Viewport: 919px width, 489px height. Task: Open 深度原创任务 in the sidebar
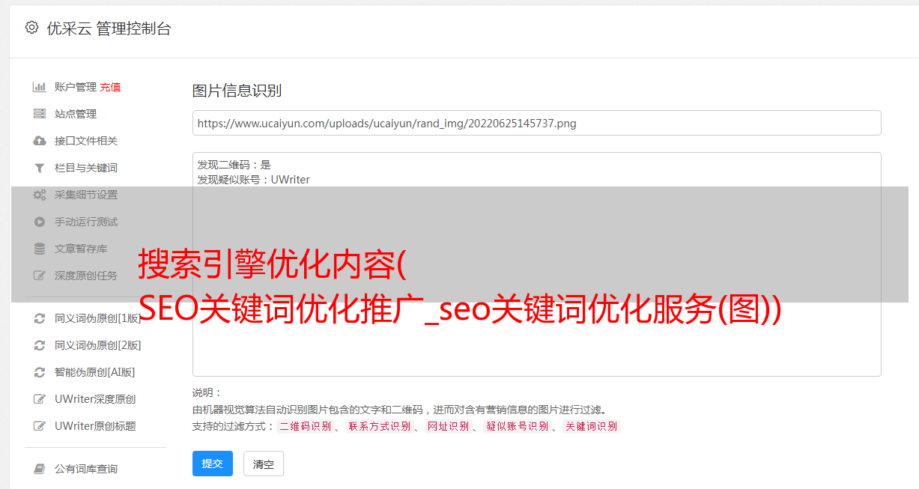coord(86,276)
